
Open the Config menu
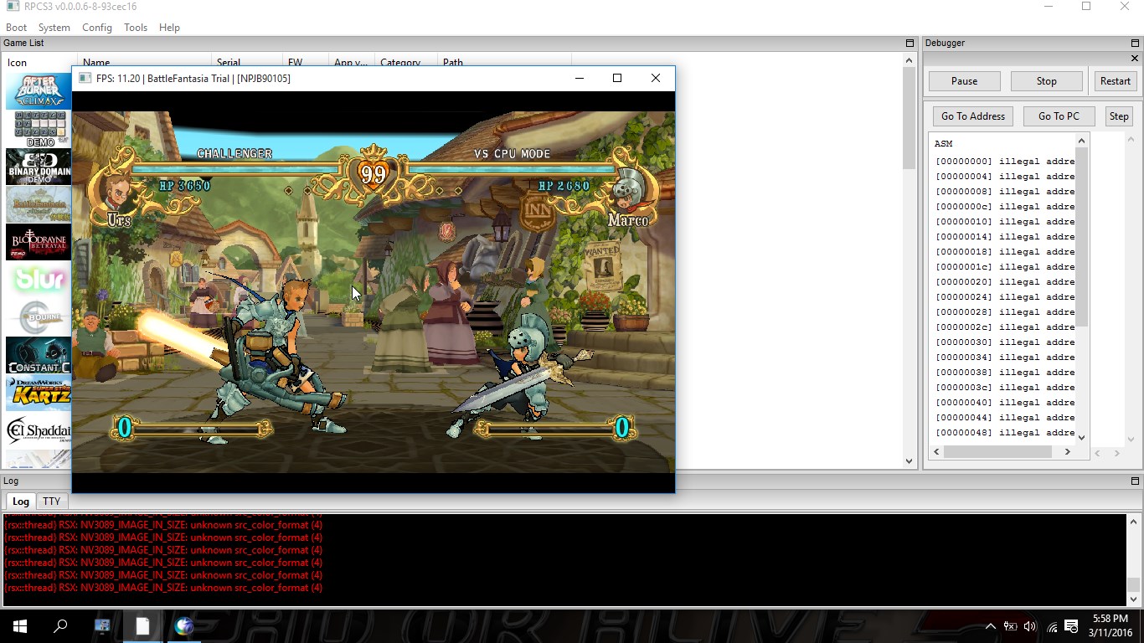tap(96, 28)
